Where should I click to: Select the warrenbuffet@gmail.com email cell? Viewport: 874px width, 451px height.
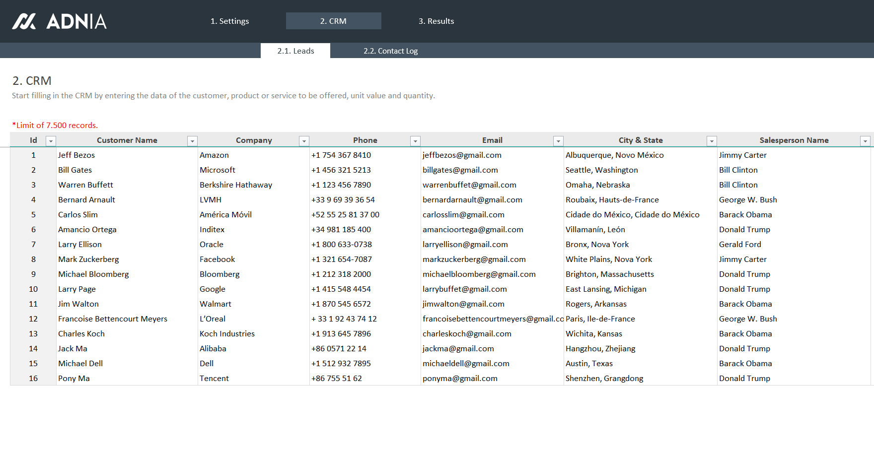[492, 185]
